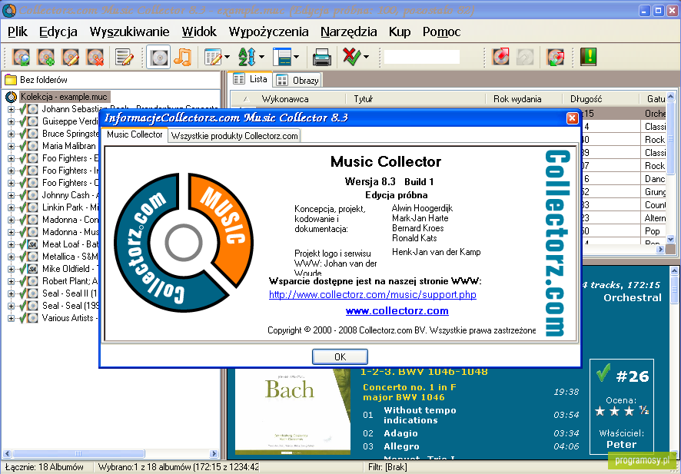The width and height of the screenshot is (681, 474).
Task: Click the green exclamation mark book icon
Action: 589,57
